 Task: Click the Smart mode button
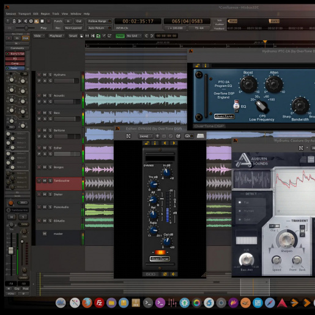(x=73, y=36)
